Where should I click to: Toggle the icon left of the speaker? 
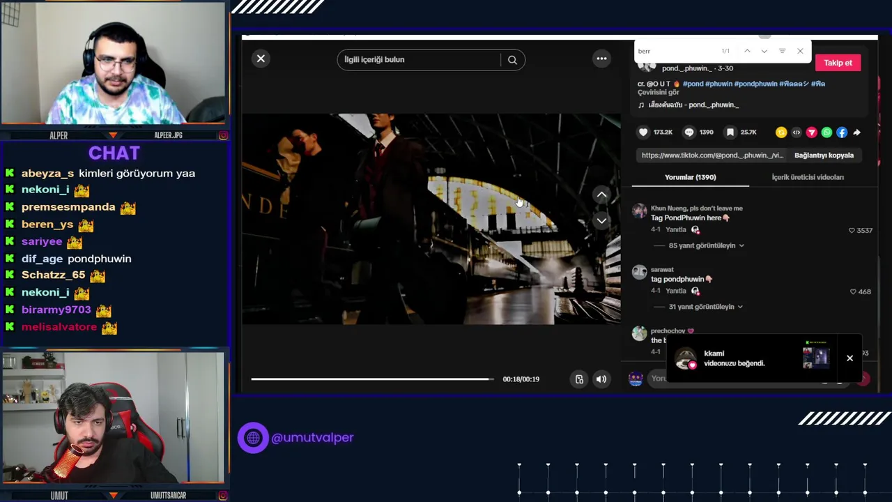click(x=579, y=379)
